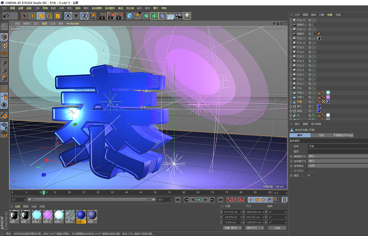This screenshot has height=236, width=368.
Task: Switch to 坐标 attribute tab
Action: point(321,135)
